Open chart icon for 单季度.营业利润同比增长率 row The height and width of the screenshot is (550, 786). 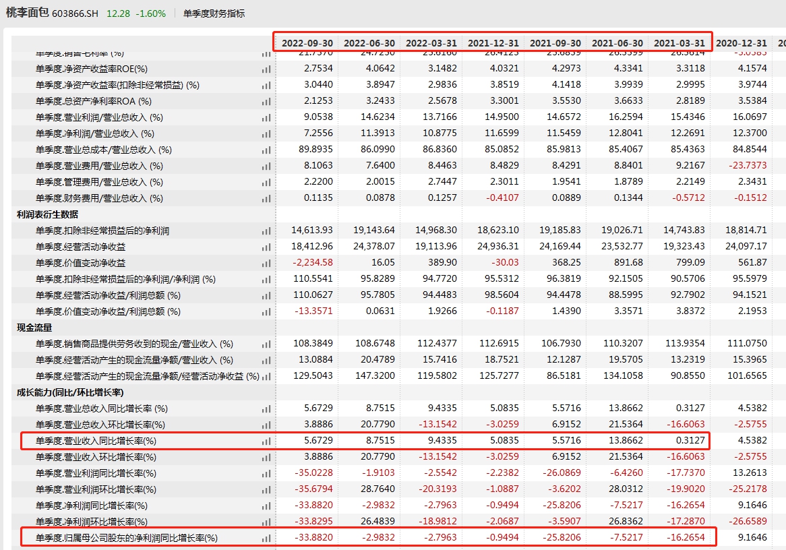(x=266, y=474)
